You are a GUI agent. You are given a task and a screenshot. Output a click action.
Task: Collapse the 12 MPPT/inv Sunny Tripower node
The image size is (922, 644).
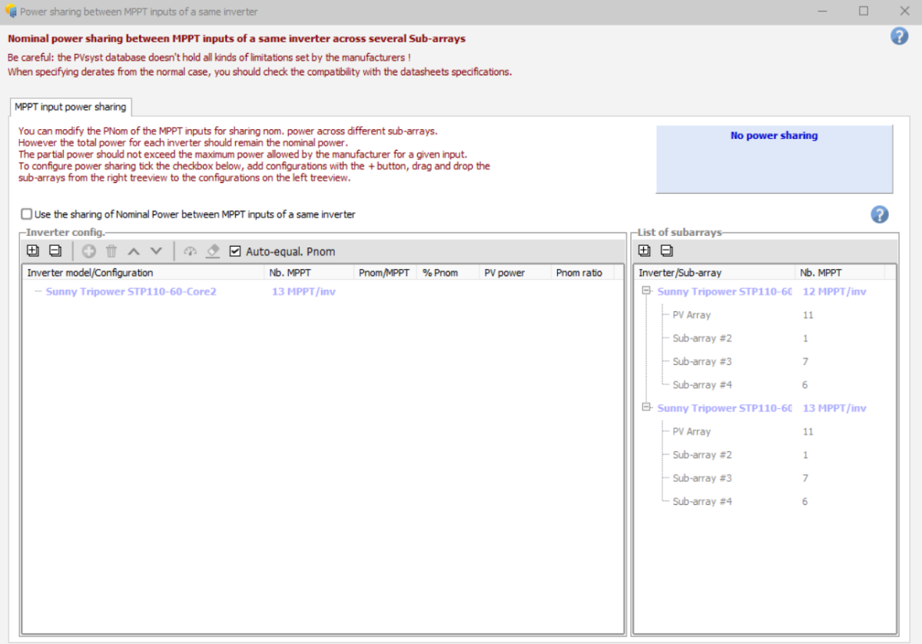[x=647, y=291]
